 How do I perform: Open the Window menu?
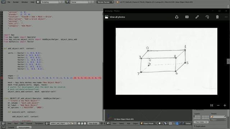click(x=24, y=2)
